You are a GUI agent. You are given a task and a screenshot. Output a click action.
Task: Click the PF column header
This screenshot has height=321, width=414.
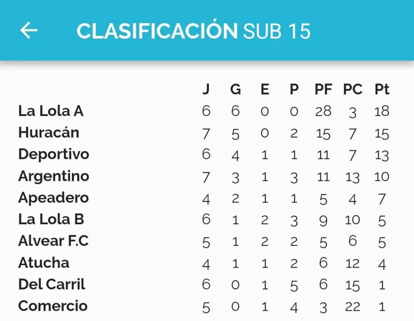point(323,89)
